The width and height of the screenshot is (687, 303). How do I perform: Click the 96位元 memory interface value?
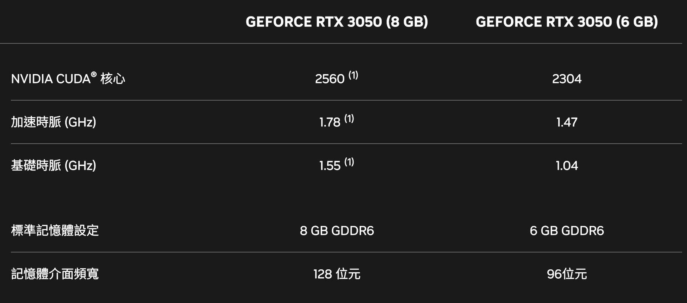click(x=567, y=274)
